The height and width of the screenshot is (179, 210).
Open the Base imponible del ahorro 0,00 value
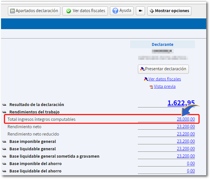191,164
